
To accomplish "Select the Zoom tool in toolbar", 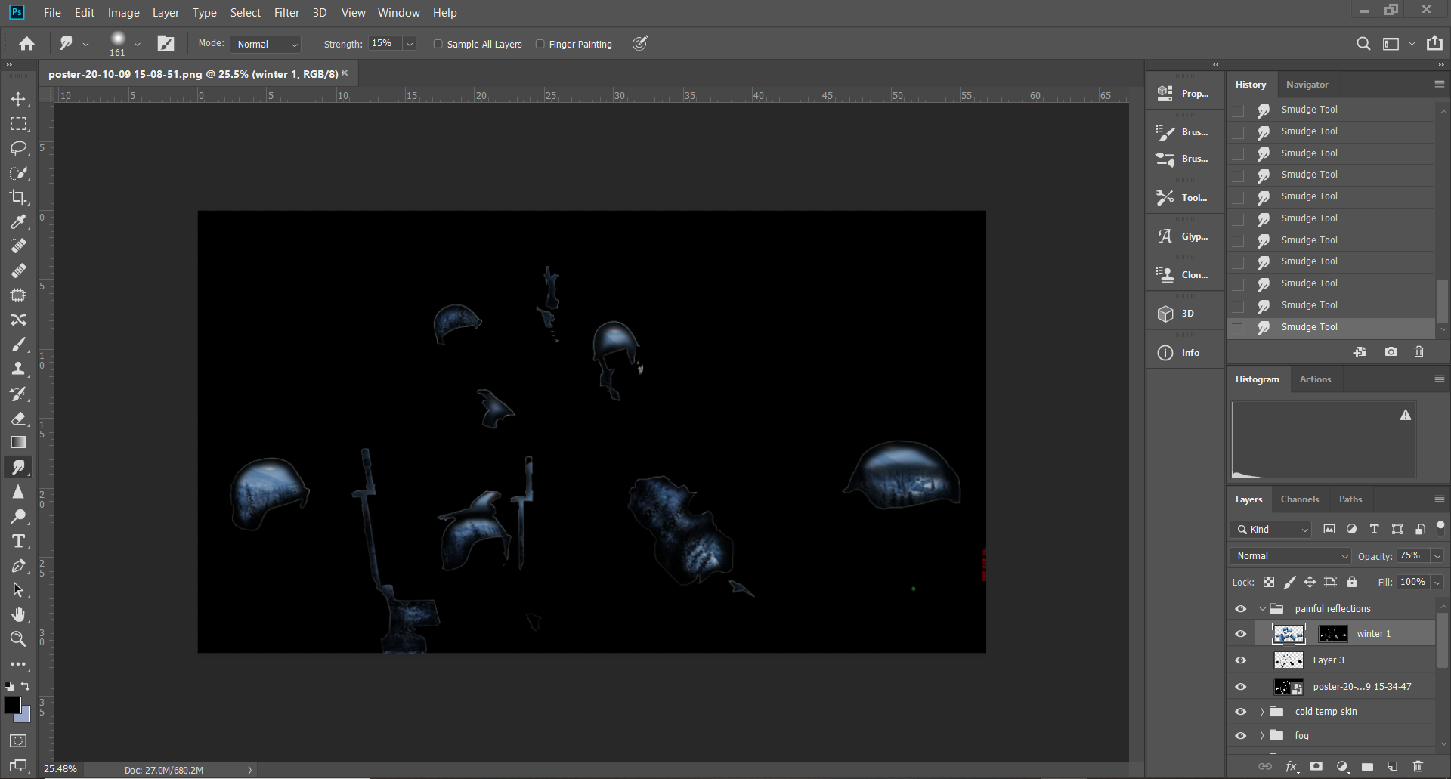I will pyautogui.click(x=19, y=639).
